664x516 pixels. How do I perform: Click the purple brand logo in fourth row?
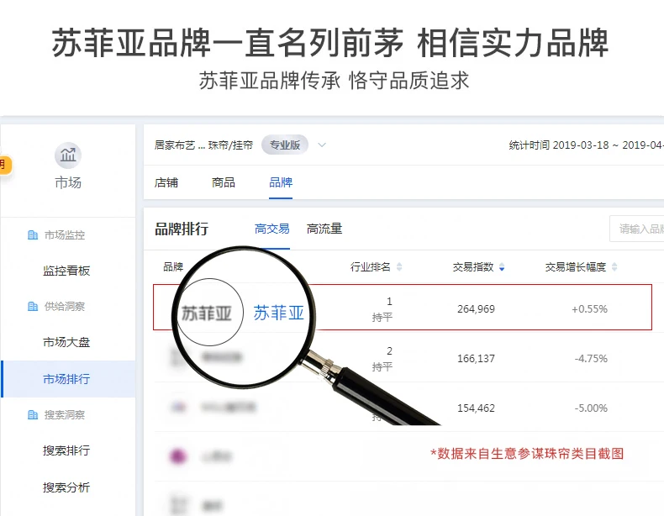(x=178, y=456)
